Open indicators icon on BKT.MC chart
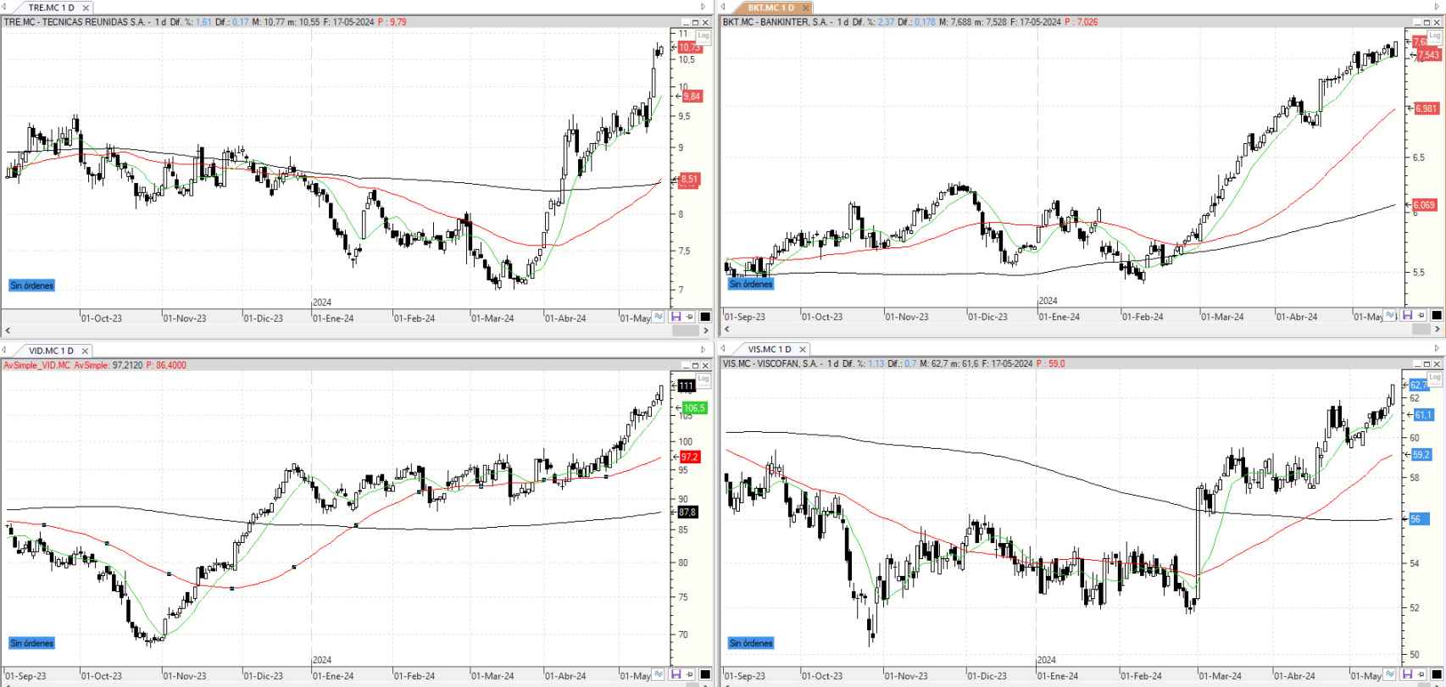This screenshot has width=1446, height=687. point(1389,315)
